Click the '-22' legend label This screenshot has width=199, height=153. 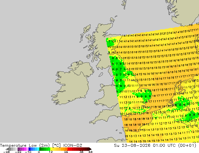[x=18, y=152]
